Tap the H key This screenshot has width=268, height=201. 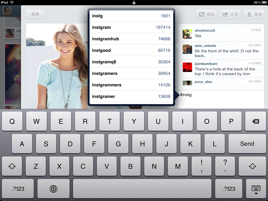point(142,144)
